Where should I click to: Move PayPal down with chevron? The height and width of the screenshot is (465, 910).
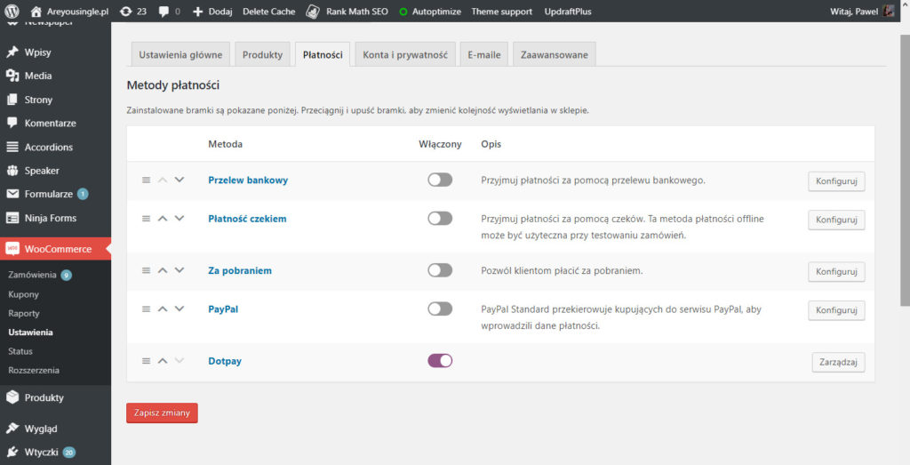pyautogui.click(x=180, y=309)
